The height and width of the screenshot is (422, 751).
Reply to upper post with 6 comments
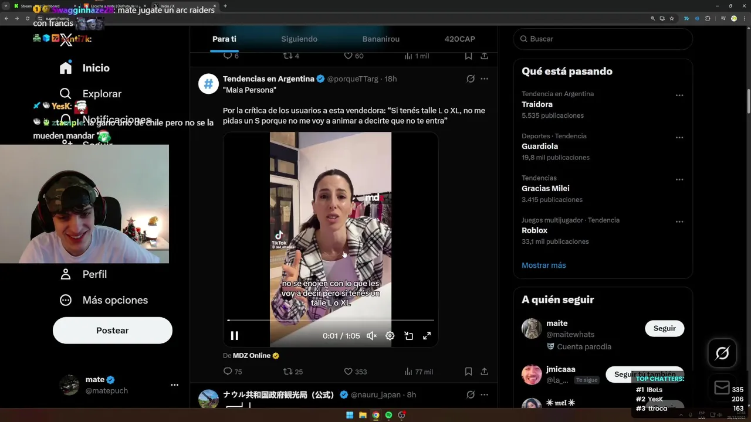click(231, 56)
